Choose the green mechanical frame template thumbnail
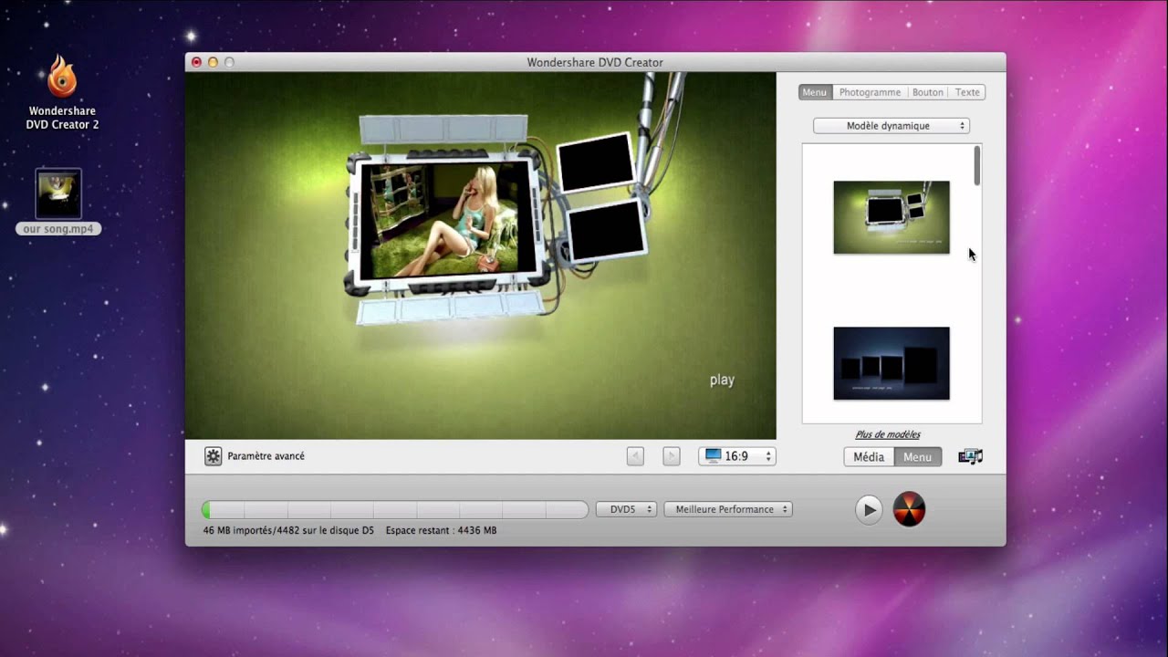The image size is (1168, 657). point(892,217)
